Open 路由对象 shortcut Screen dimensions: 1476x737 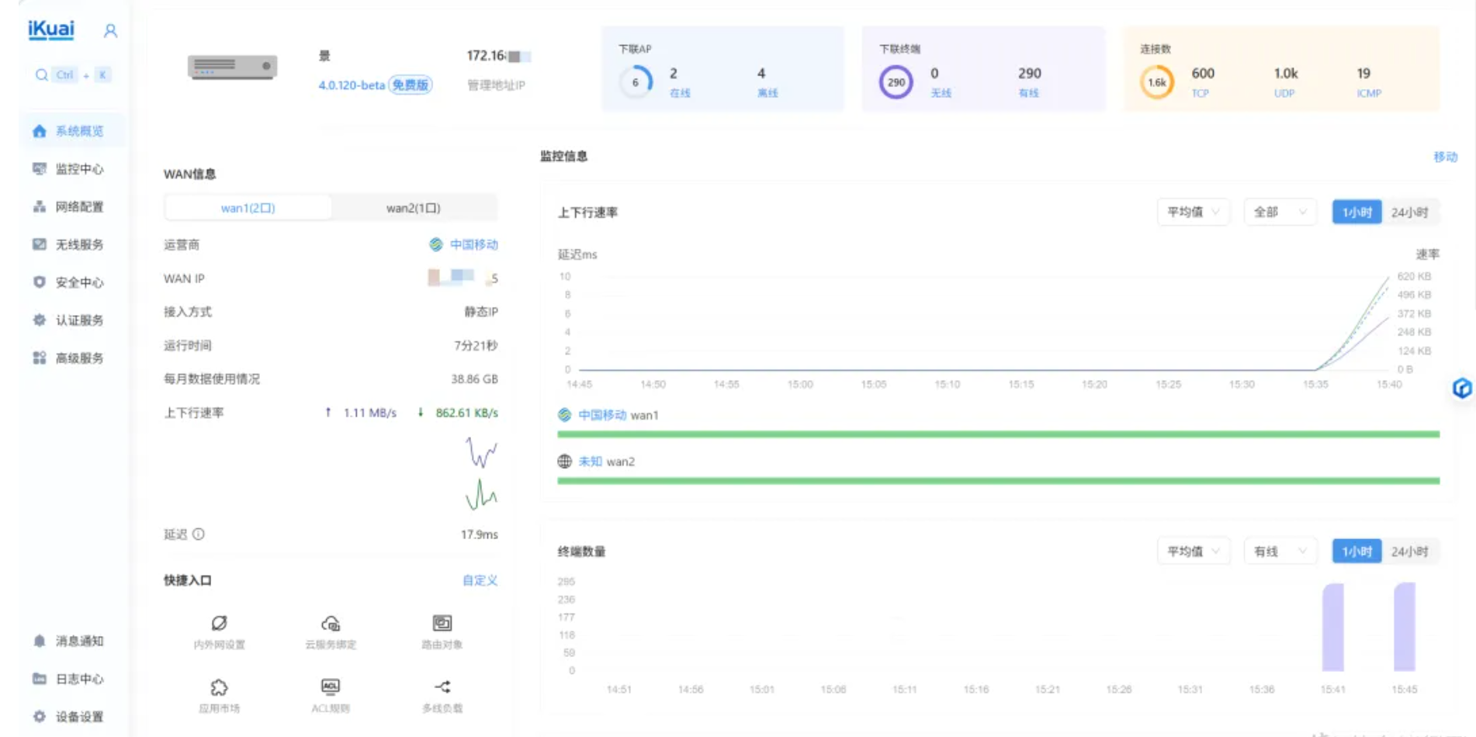442,632
